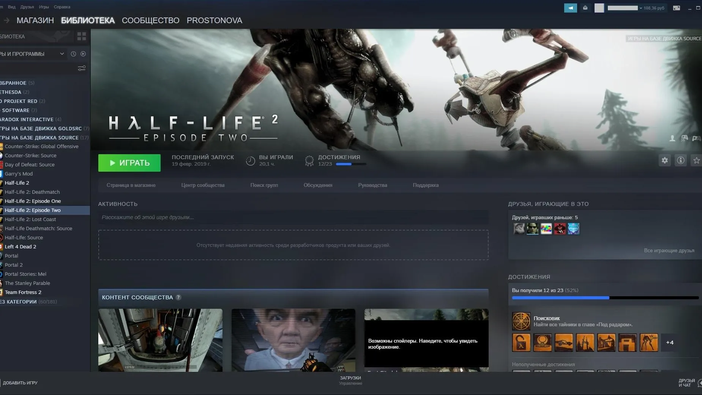
Task: Open the Справка menu
Action: click(62, 7)
